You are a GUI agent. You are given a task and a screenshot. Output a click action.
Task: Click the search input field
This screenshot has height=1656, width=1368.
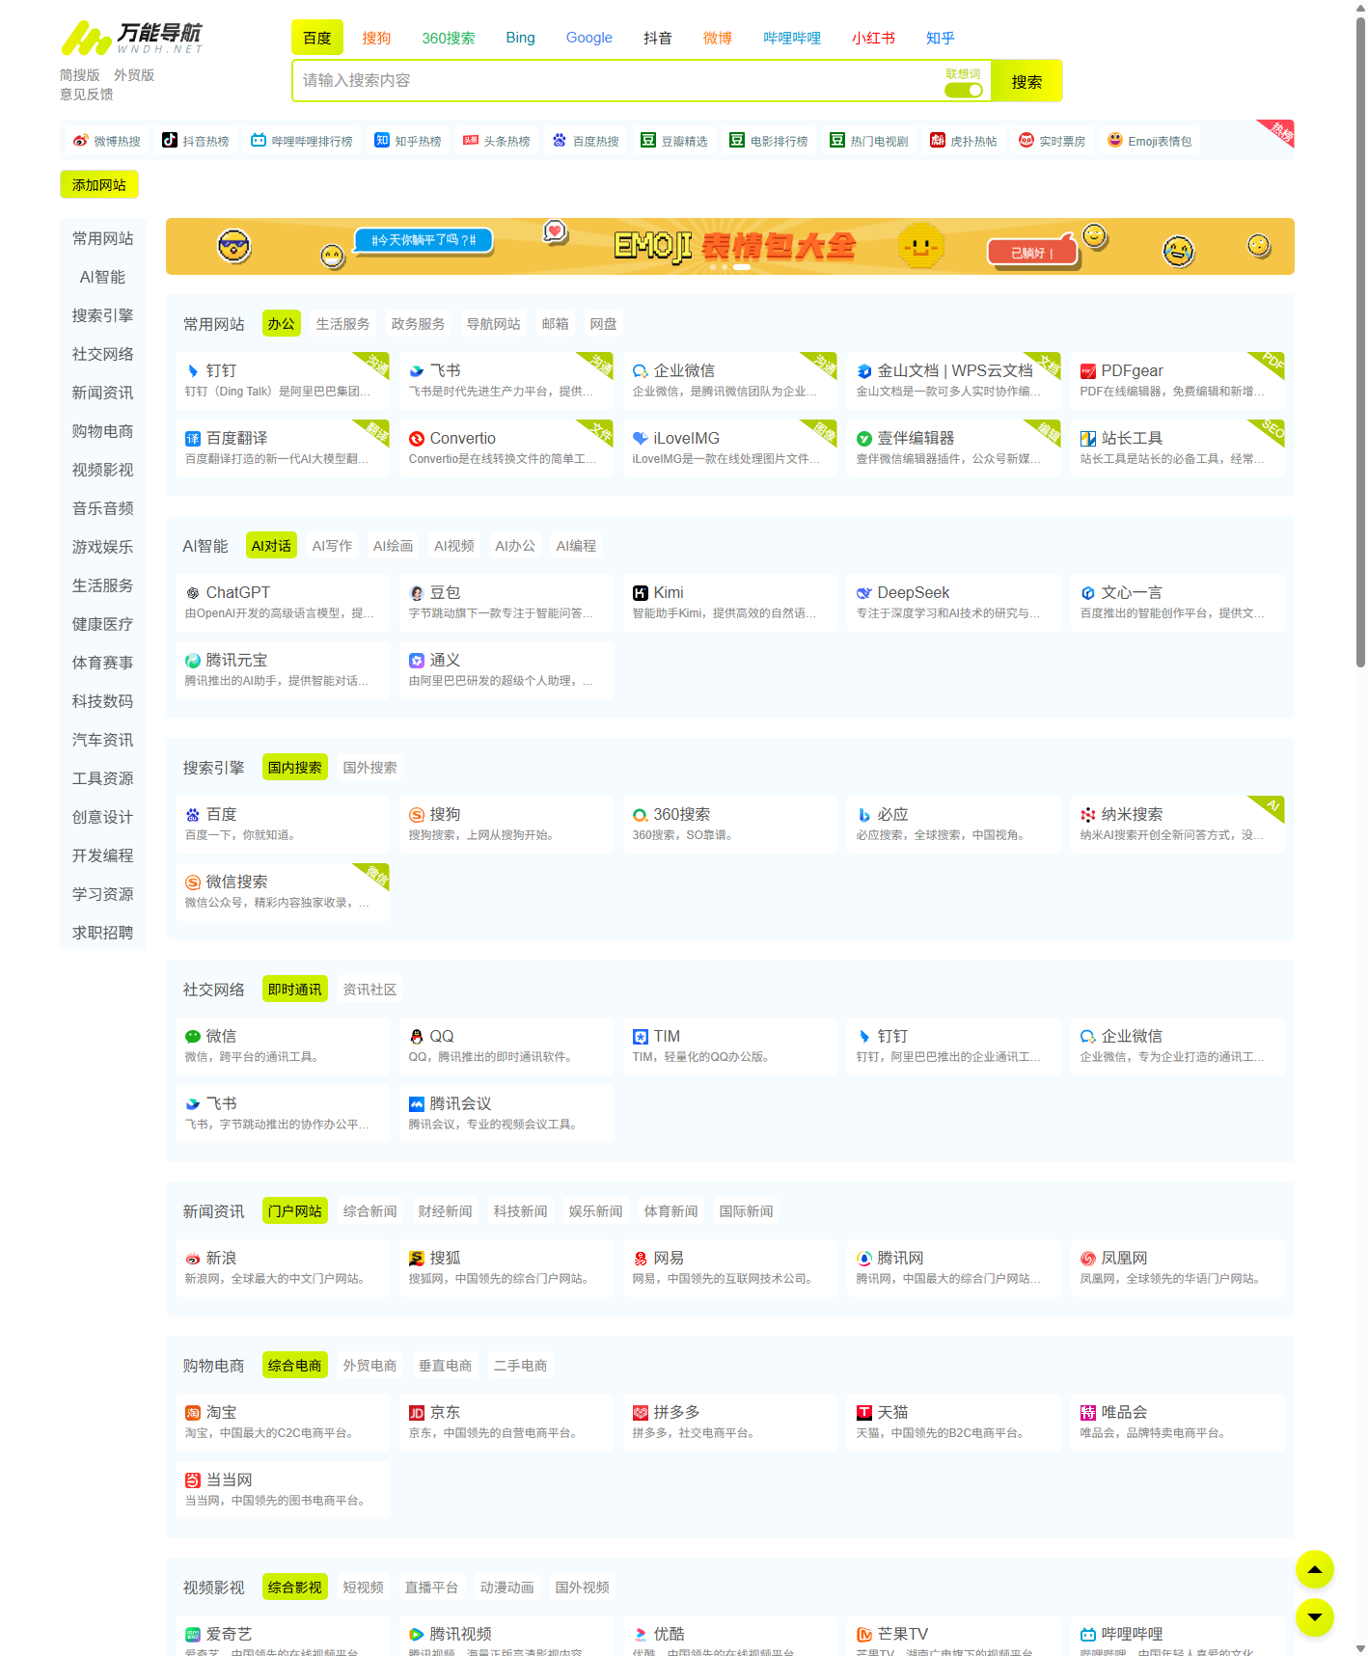click(x=617, y=81)
